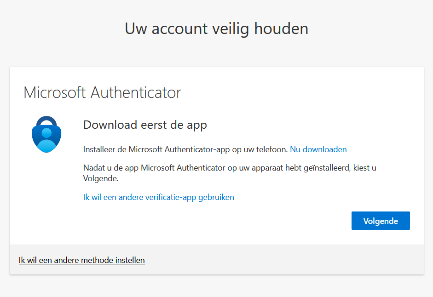Viewport: 433px width, 297px height.
Task: Click the 'Microsoft Authenticator' title
Action: [102, 92]
